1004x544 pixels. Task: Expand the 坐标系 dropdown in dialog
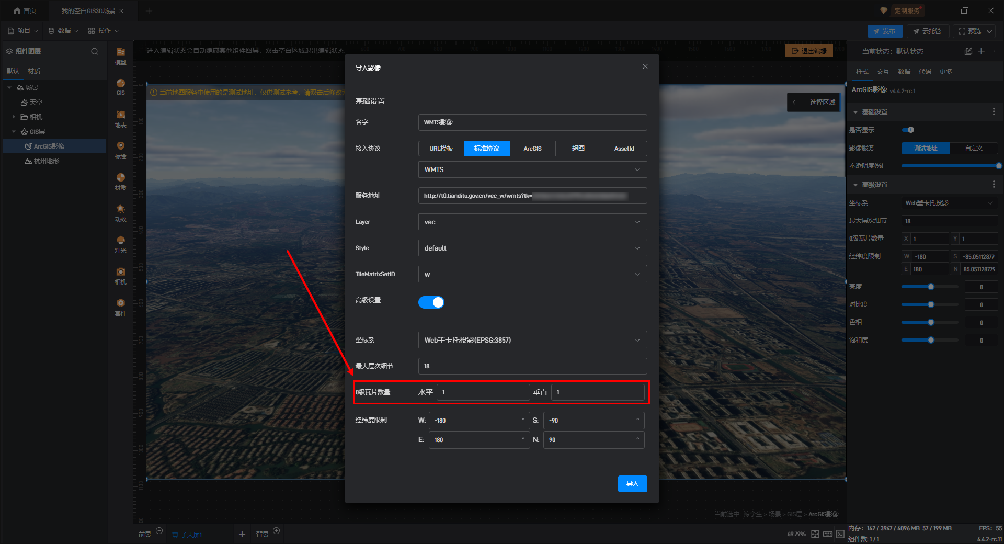click(532, 340)
